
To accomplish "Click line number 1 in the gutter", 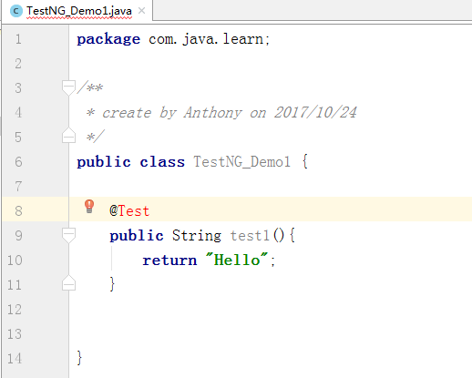I will tap(18, 39).
